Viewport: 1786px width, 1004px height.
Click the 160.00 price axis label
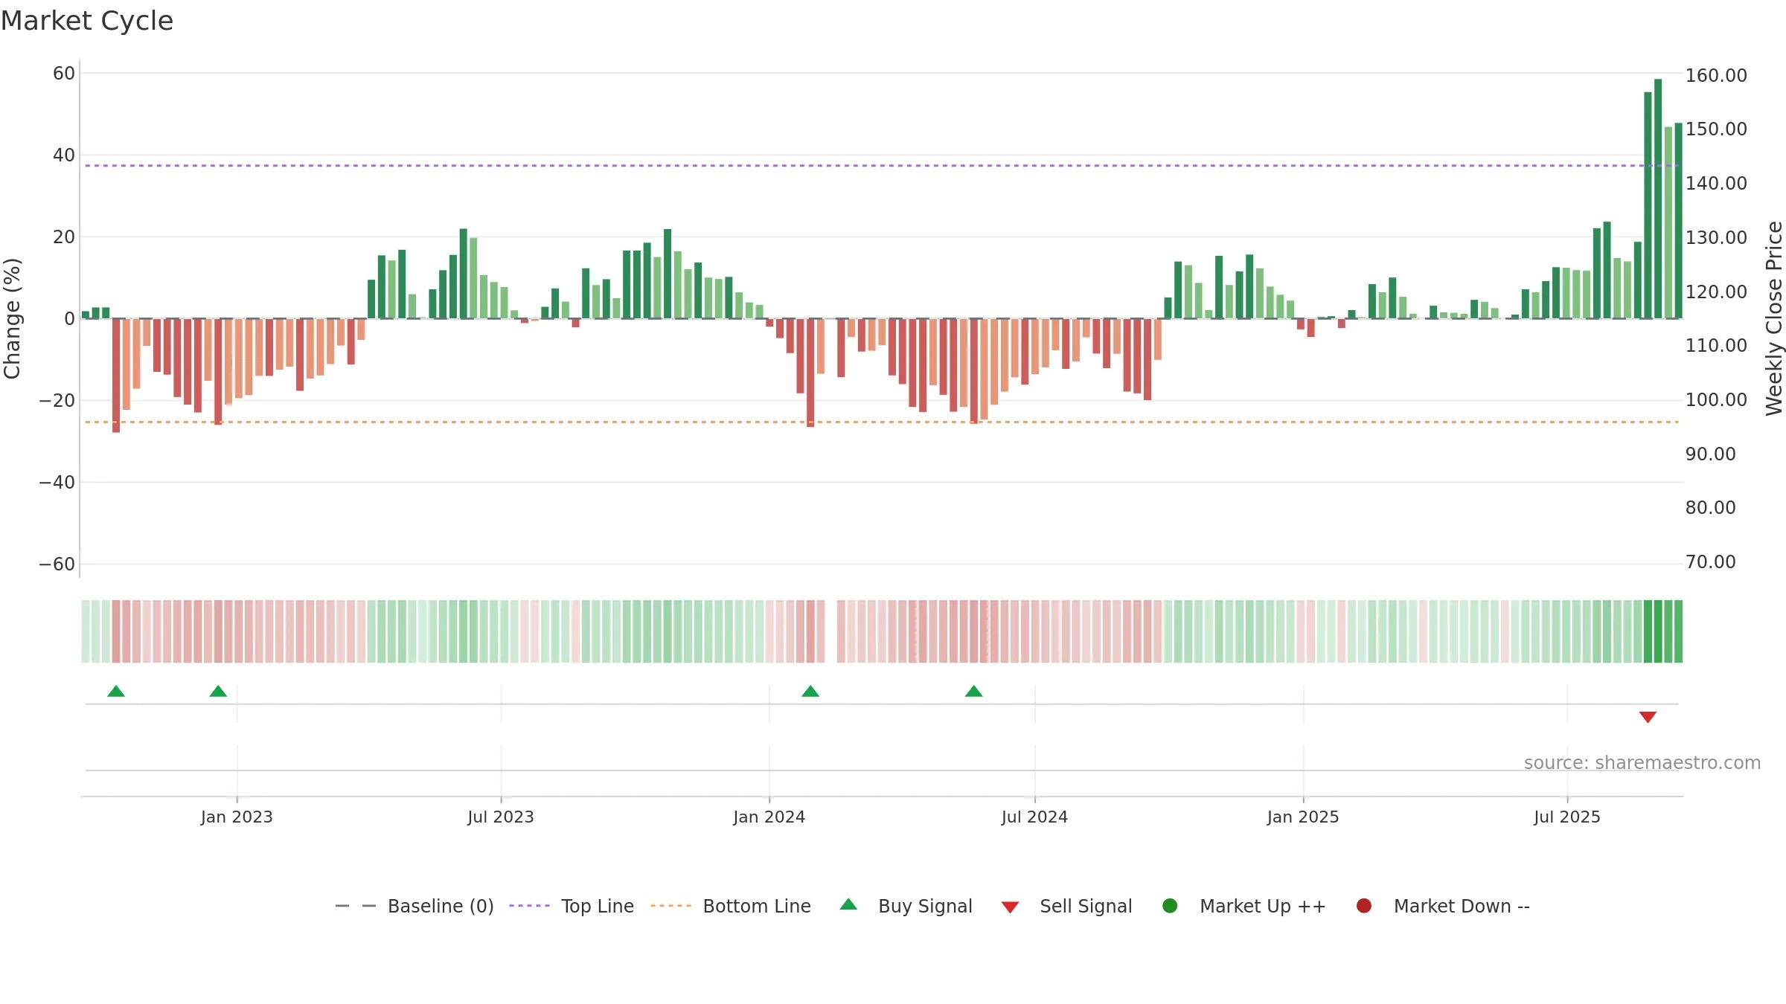click(1716, 75)
